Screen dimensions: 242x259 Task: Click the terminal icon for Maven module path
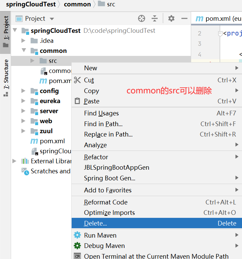tap(77, 256)
